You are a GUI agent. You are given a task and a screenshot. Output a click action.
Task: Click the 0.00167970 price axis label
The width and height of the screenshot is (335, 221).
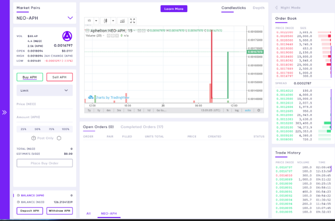(255, 52)
